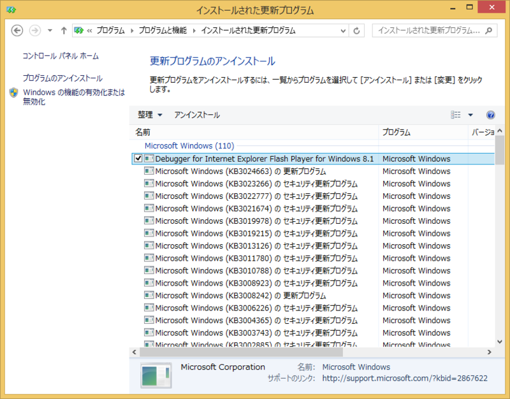This screenshot has width=510, height=399.
Task: Sort by the プログラム column header
Action: pyautogui.click(x=423, y=133)
